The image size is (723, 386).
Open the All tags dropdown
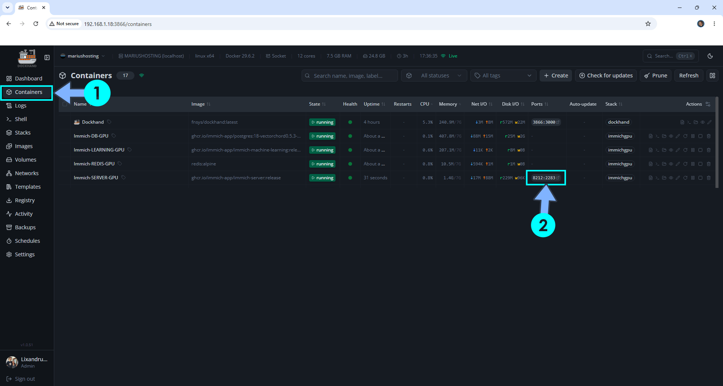click(x=503, y=76)
